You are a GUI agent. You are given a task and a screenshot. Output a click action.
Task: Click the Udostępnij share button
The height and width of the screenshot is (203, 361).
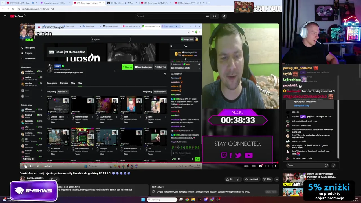click(251, 179)
